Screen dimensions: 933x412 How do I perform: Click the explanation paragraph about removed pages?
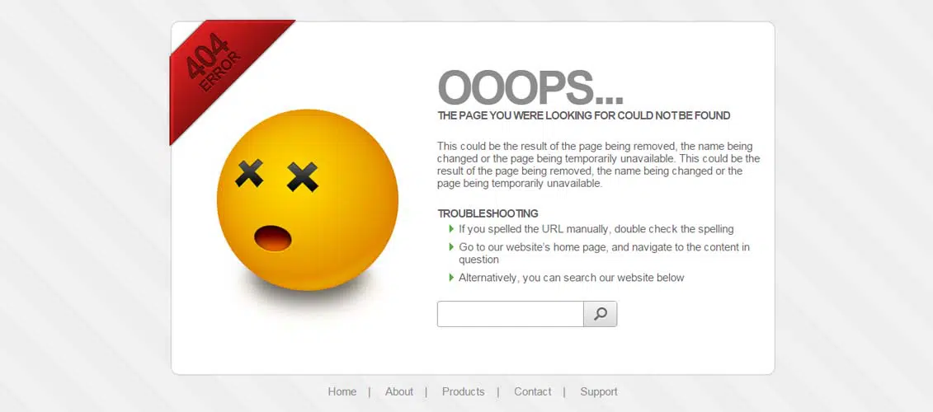[598, 165]
